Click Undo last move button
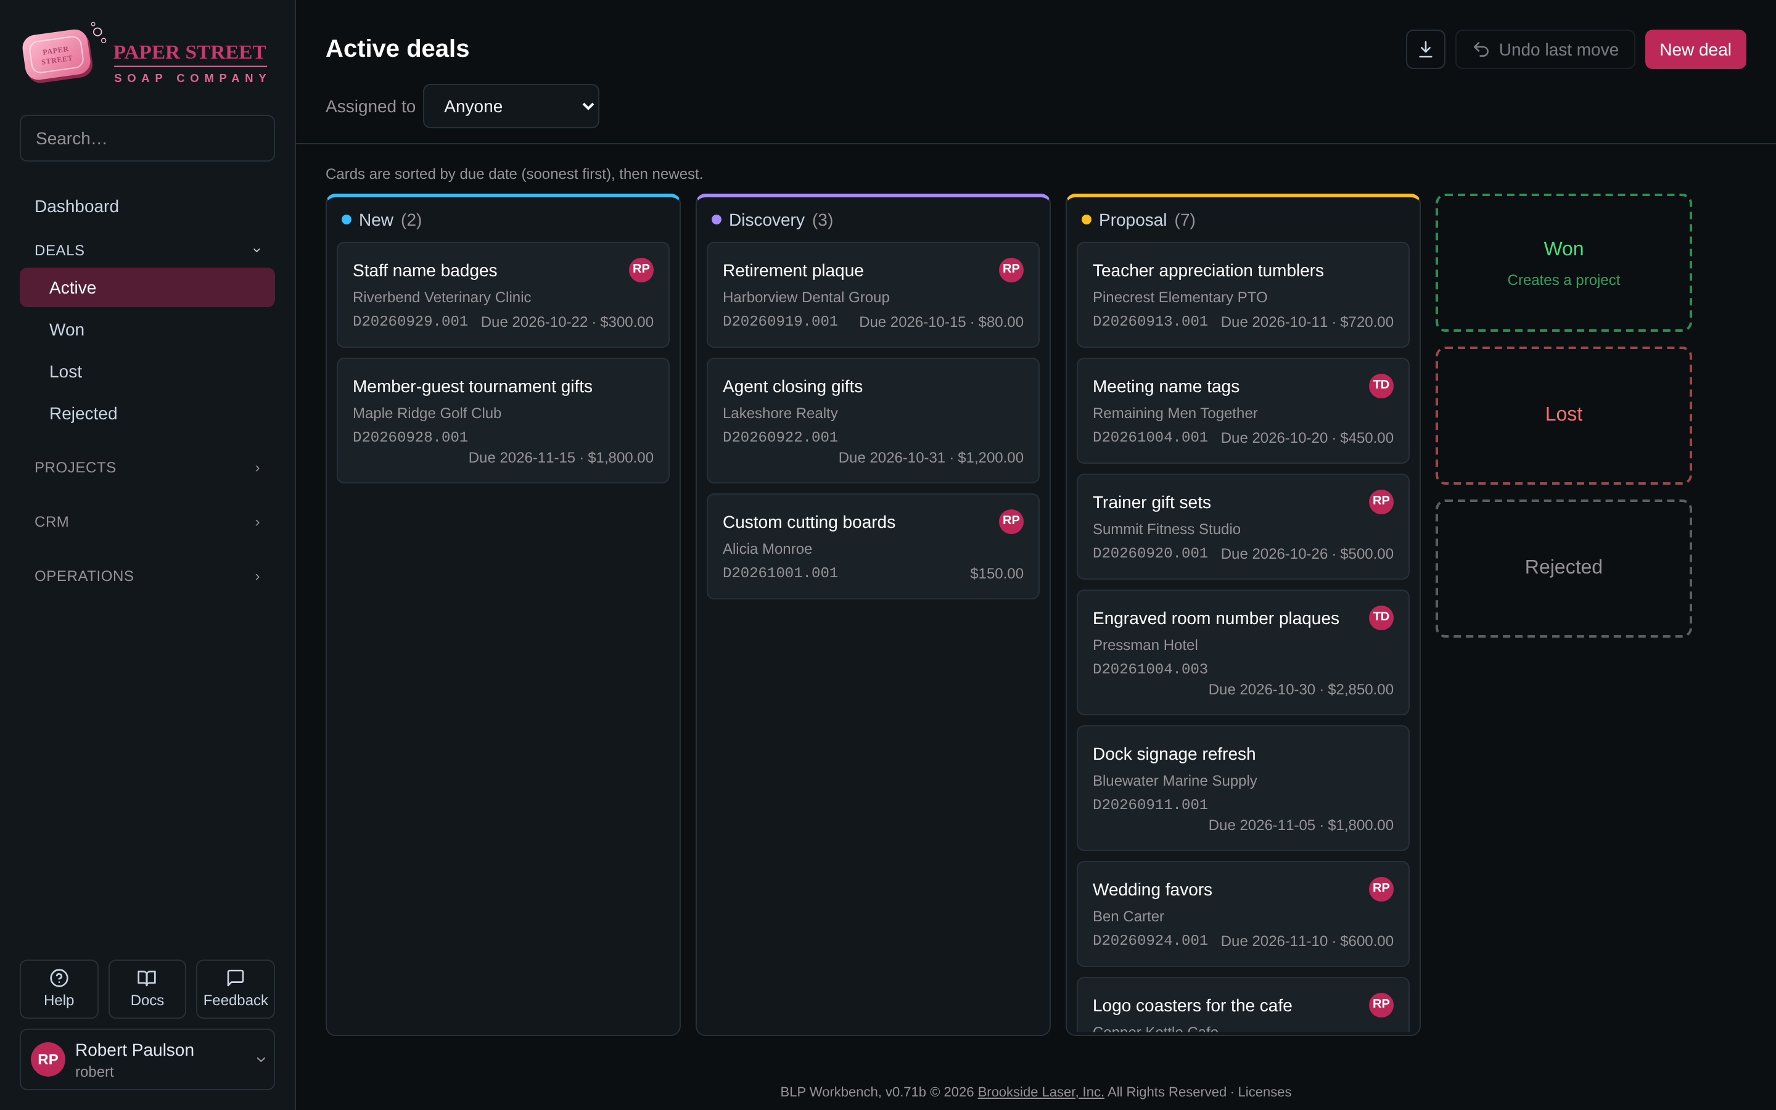Viewport: 1776px width, 1110px height. tap(1545, 49)
